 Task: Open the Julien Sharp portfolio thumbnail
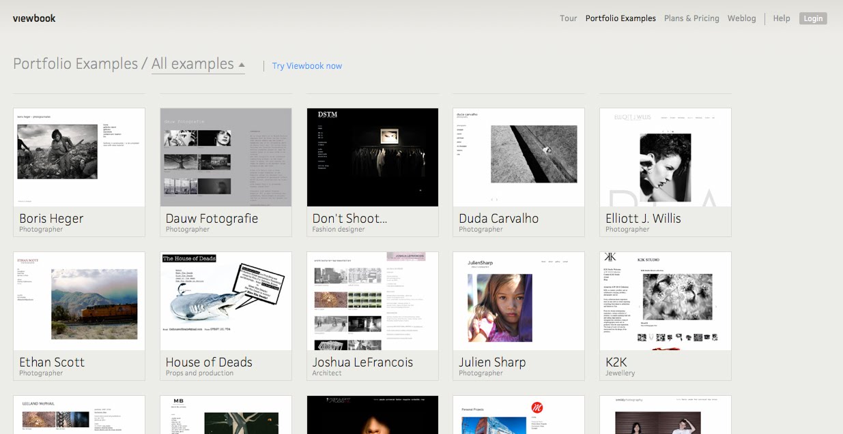click(x=519, y=301)
